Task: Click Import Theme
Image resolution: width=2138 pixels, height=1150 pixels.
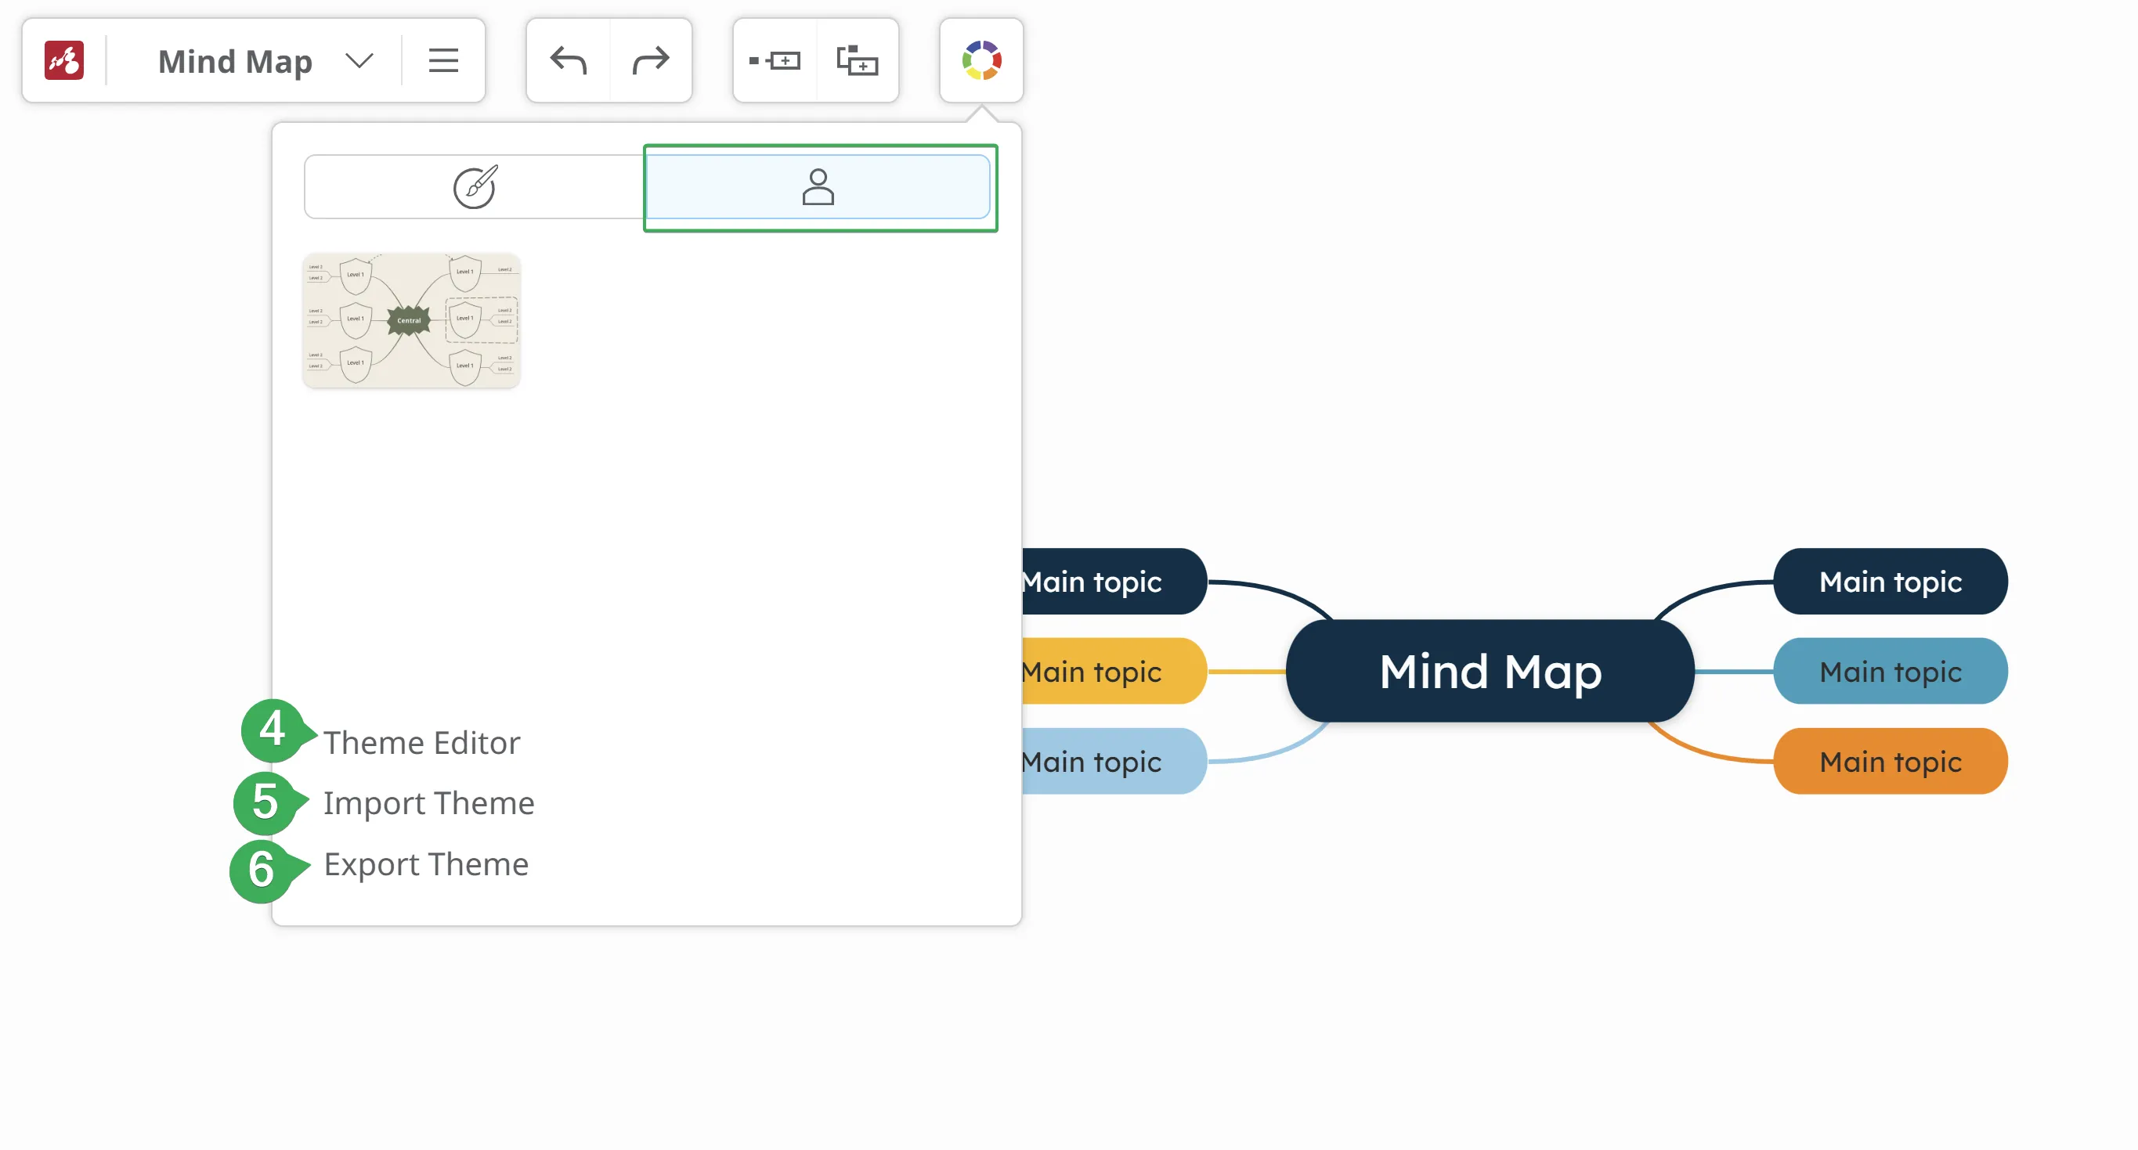Action: [428, 802]
